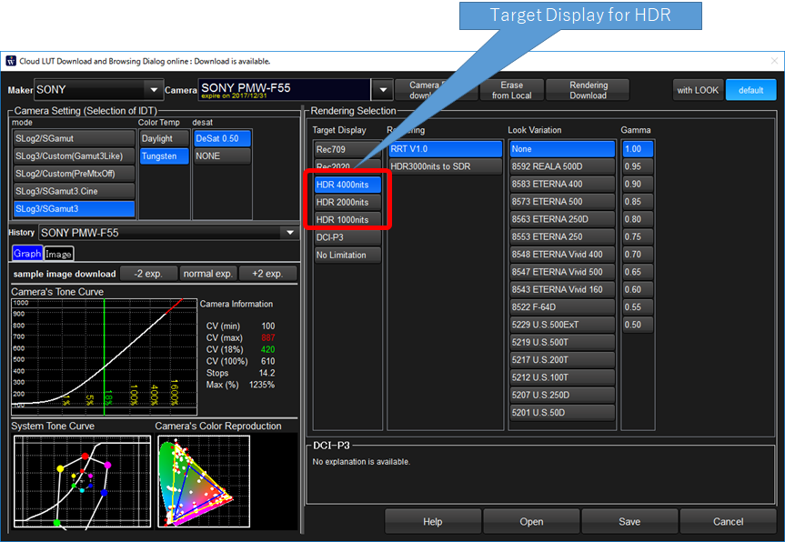Click the Save button

click(629, 521)
